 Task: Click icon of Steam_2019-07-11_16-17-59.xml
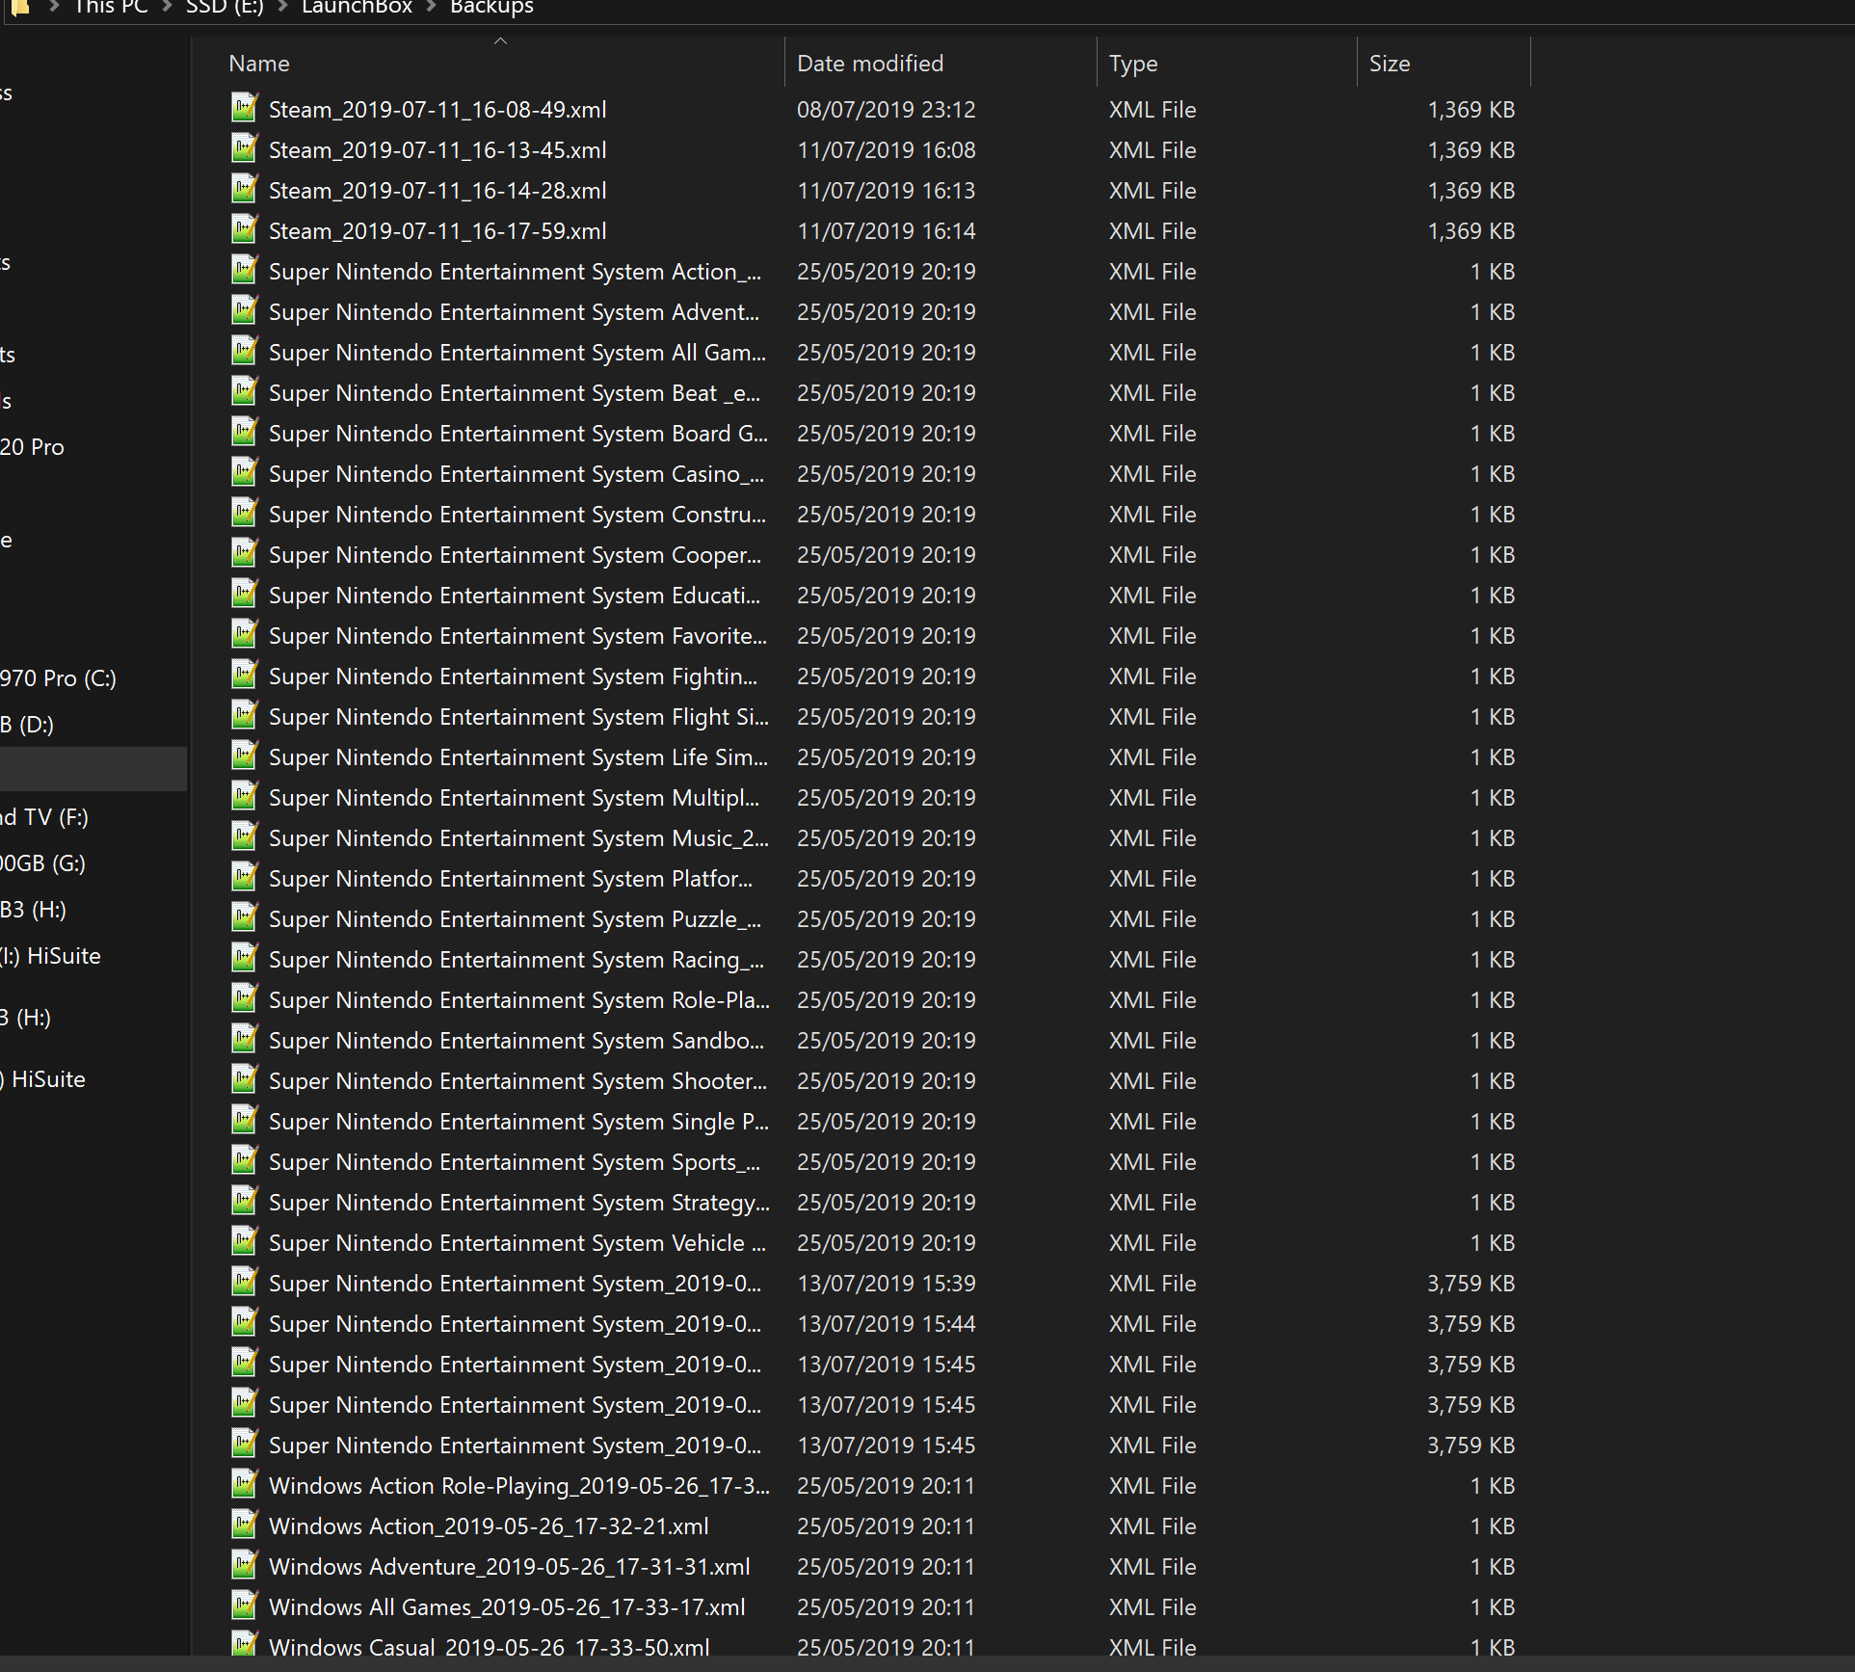pos(245,229)
